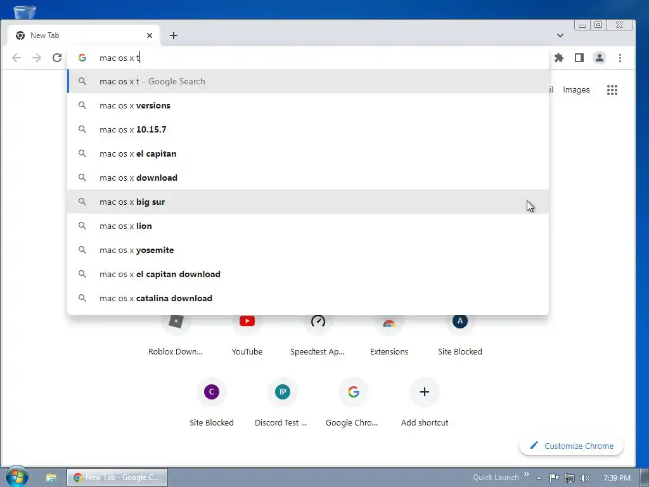
Task: Choose 'mac os x catalina download' suggestion
Action: click(x=308, y=298)
